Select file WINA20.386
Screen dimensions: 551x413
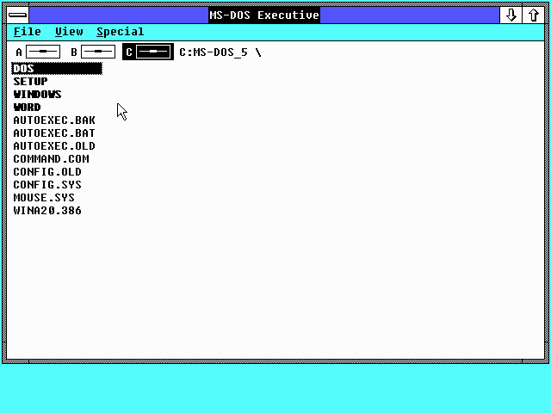click(47, 210)
